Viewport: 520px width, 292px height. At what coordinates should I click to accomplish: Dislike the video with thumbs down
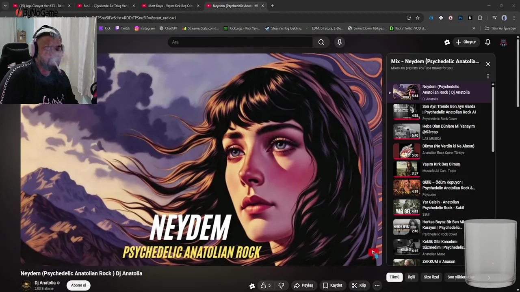(281, 286)
